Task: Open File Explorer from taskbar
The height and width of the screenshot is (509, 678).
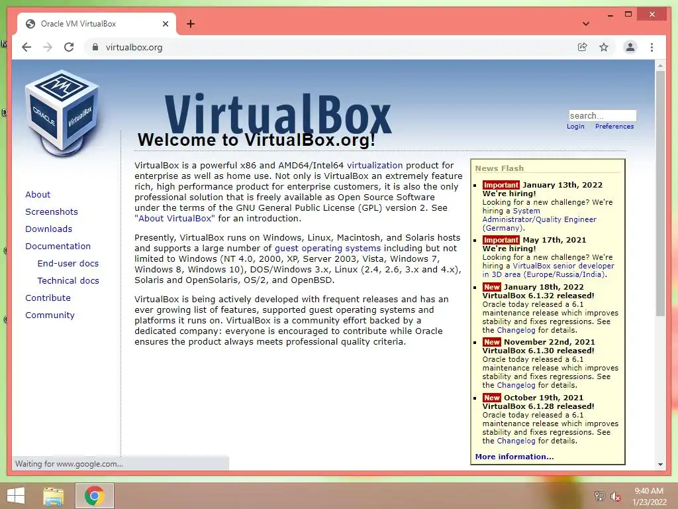Action: [x=54, y=496]
